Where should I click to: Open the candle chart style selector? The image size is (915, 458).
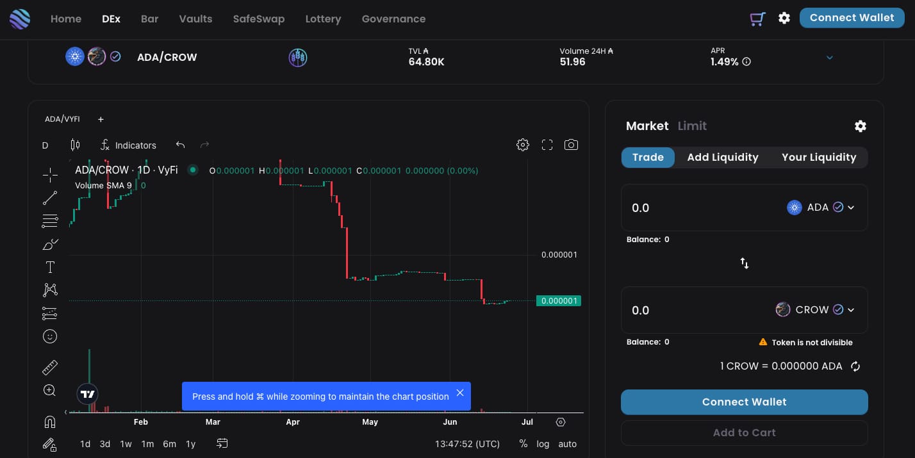(75, 145)
